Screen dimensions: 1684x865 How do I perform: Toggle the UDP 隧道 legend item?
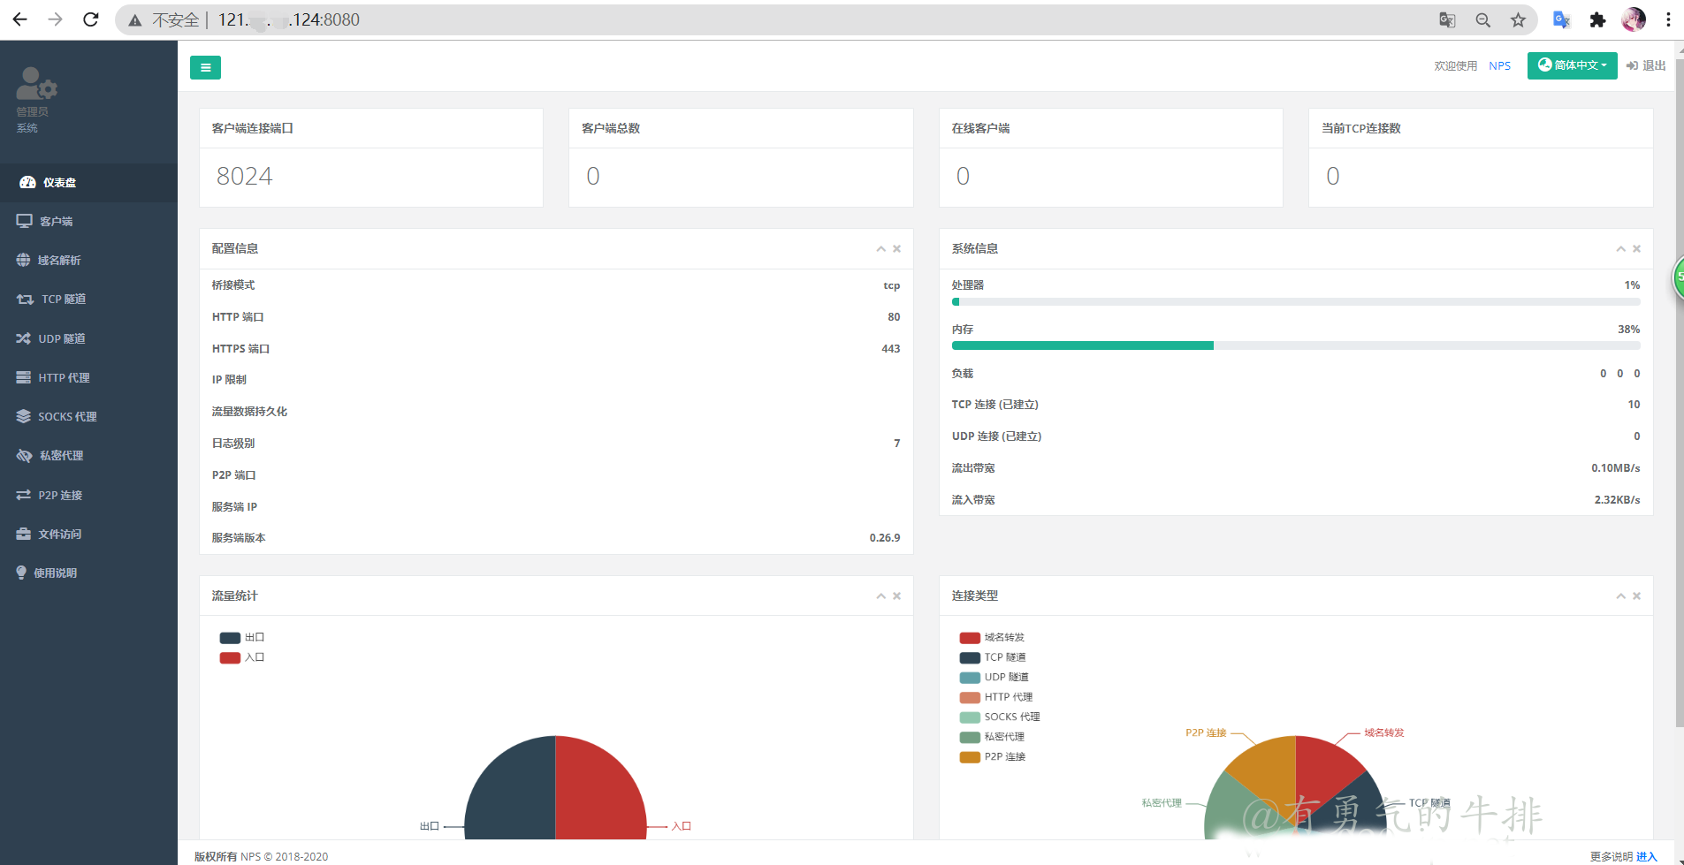[994, 677]
